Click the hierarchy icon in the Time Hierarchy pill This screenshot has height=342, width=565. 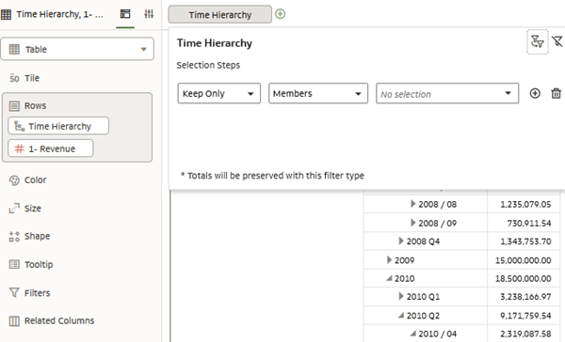(19, 126)
